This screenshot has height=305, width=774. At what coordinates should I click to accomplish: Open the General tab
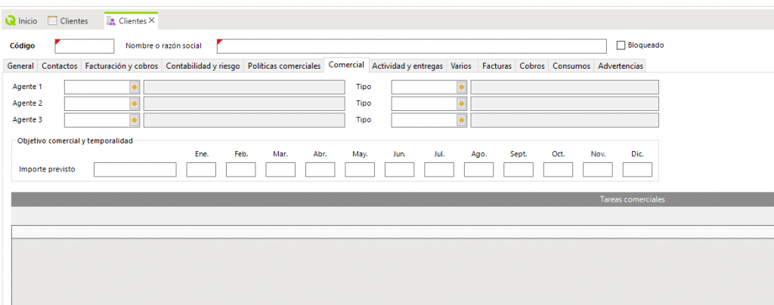tap(20, 66)
